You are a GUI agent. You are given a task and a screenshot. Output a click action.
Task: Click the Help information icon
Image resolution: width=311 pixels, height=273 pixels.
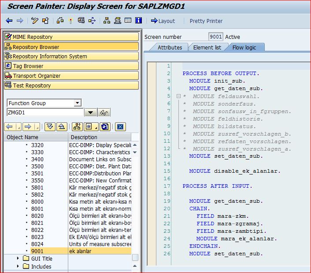pos(138,21)
